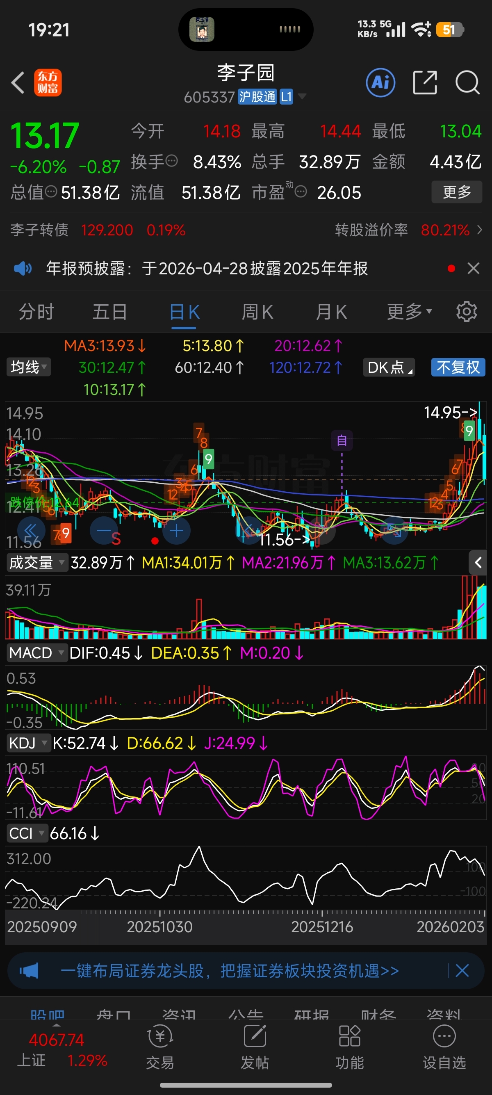492x1095 pixels.
Task: Open the Ai assistant icon
Action: tap(380, 82)
